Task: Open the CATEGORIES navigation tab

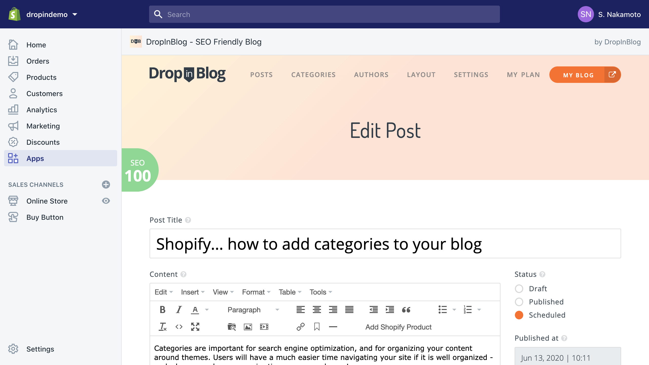Action: tap(314, 75)
